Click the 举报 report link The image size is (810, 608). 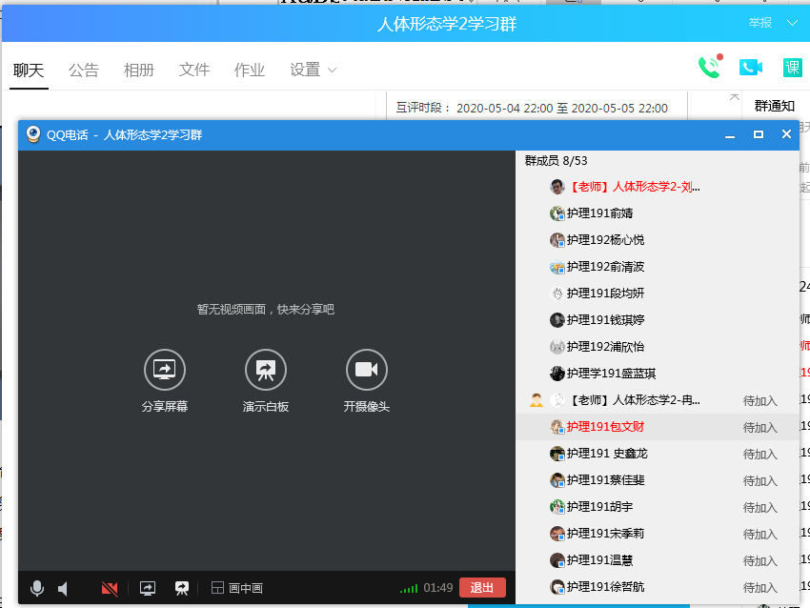point(760,23)
